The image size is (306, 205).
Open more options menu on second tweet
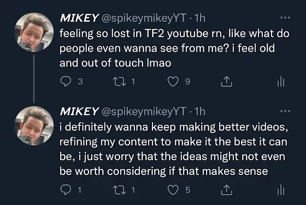pos(285,111)
